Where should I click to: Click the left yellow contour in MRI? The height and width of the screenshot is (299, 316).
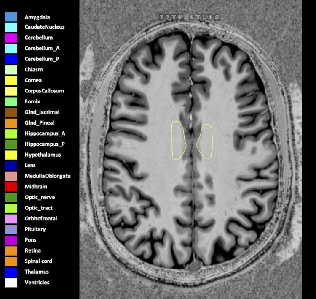pyautogui.click(x=179, y=140)
